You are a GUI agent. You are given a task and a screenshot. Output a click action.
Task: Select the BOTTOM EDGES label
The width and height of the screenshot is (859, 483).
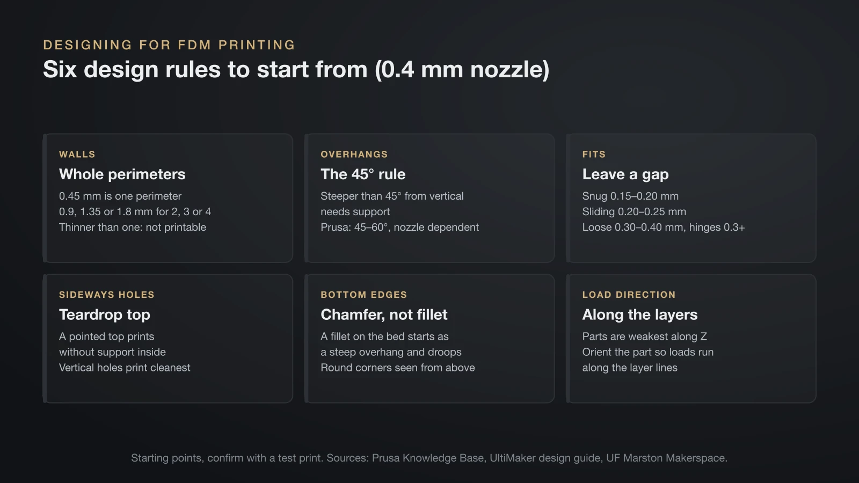point(363,295)
